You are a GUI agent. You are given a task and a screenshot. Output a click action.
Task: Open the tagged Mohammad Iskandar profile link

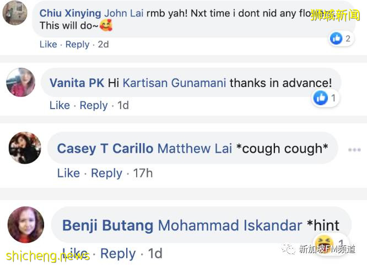[x=230, y=225]
